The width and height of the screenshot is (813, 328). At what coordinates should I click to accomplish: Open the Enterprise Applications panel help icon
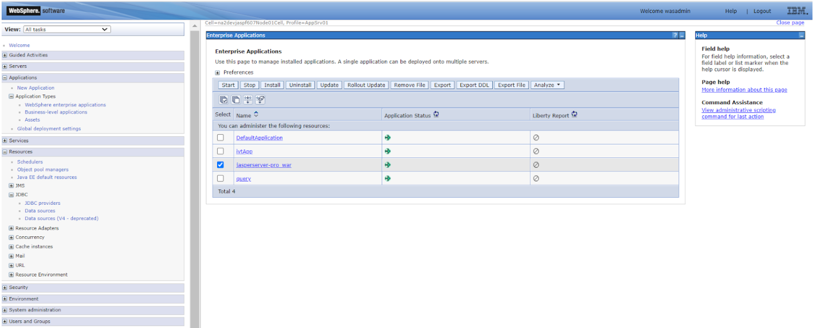(x=675, y=35)
